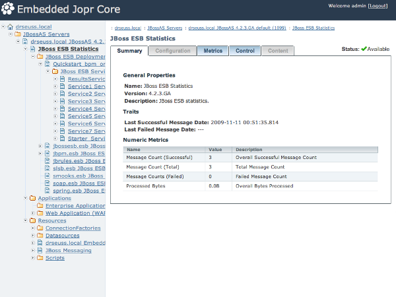Image resolution: width=396 pixels, height=297 pixels.
Task: Switch to the Summary tab
Action: click(x=129, y=51)
